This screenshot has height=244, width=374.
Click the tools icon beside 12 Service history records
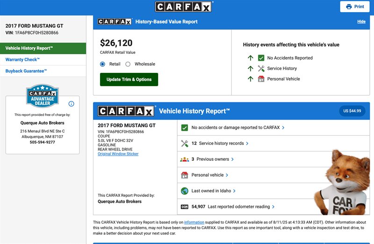(x=184, y=144)
